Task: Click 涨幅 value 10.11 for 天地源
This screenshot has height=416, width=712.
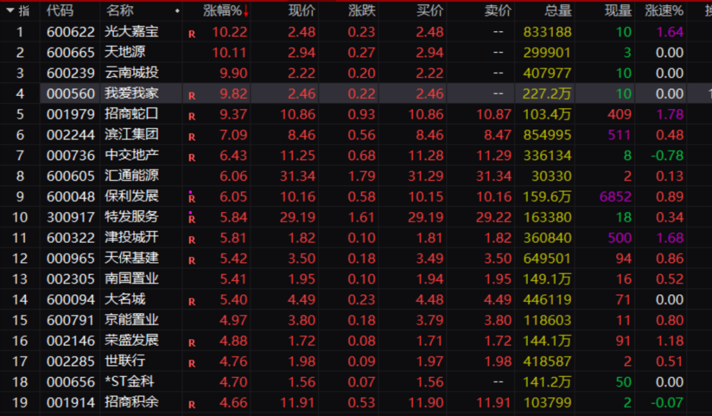Action: click(229, 52)
